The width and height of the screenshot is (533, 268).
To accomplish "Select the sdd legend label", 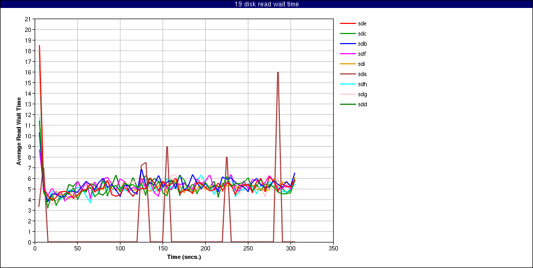I will click(362, 104).
